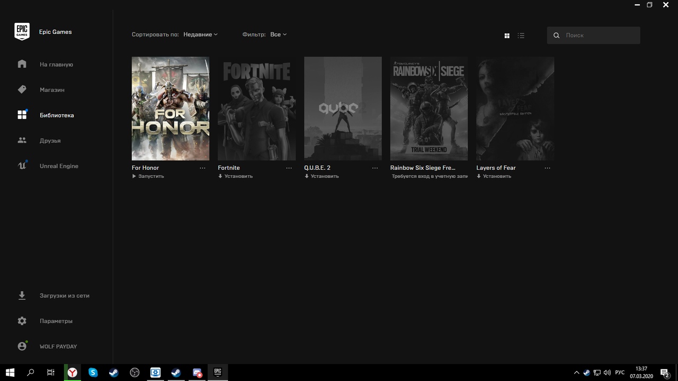Open the На главную home page

pos(56,65)
